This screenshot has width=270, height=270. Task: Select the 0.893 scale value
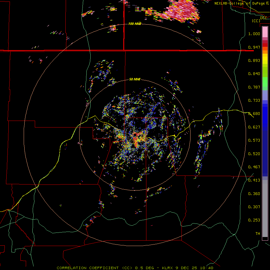254,60
